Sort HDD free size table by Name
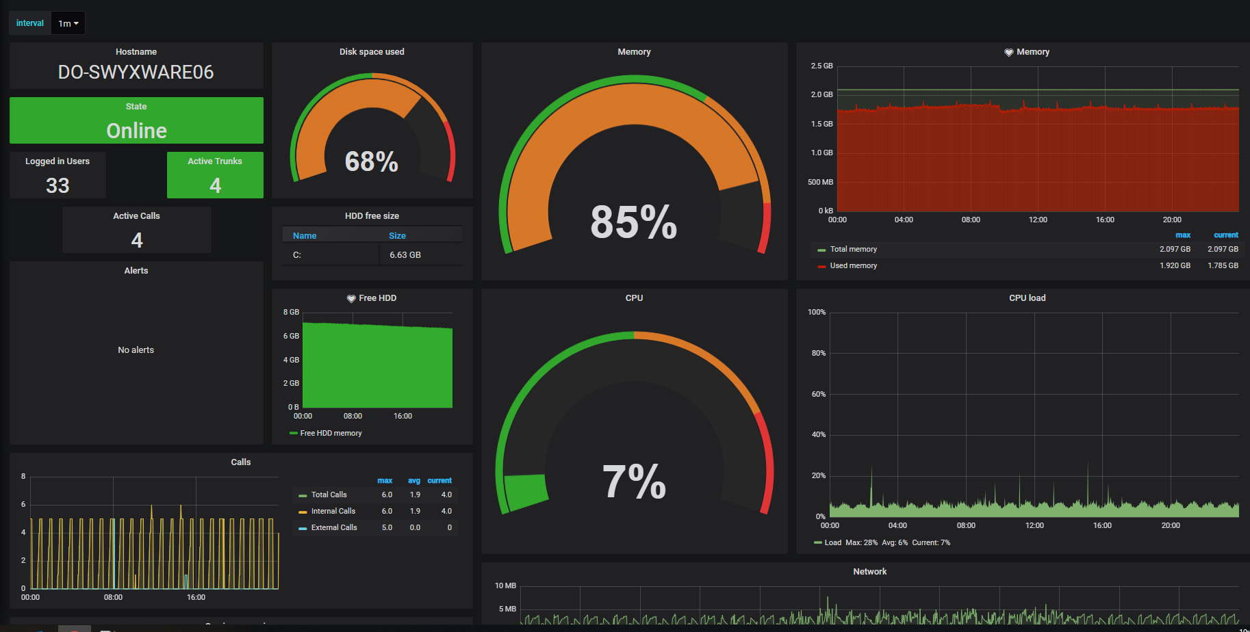 point(305,235)
